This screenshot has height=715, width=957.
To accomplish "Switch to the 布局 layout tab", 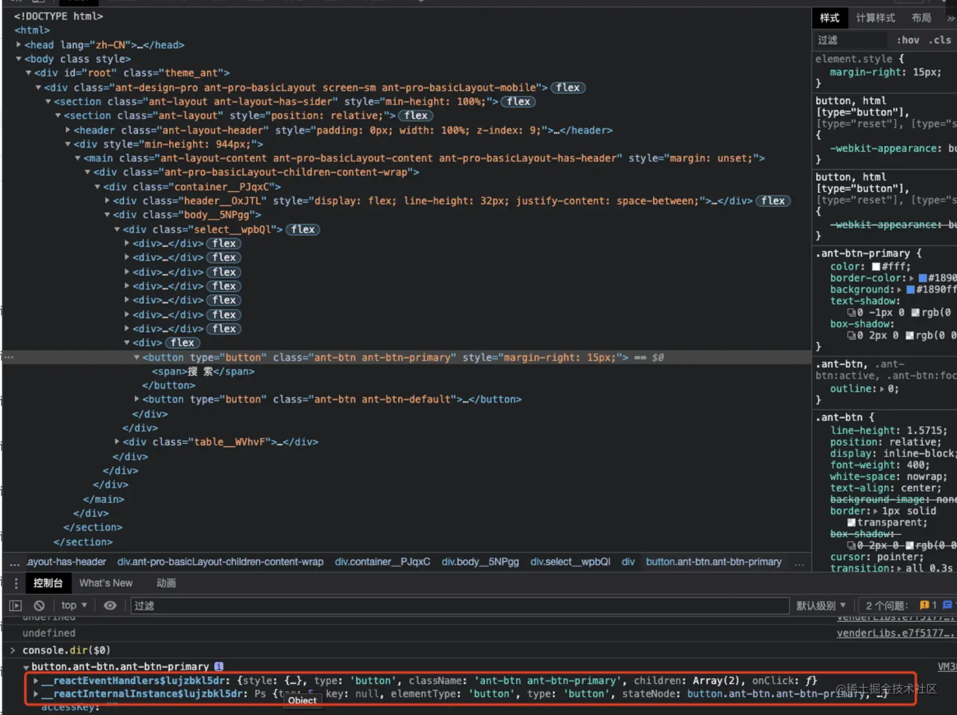I will (921, 18).
